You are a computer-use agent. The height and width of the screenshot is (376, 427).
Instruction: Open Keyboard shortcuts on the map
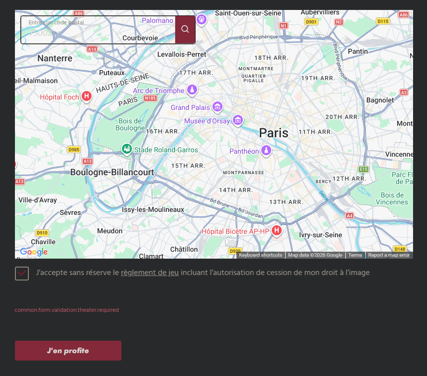click(260, 255)
